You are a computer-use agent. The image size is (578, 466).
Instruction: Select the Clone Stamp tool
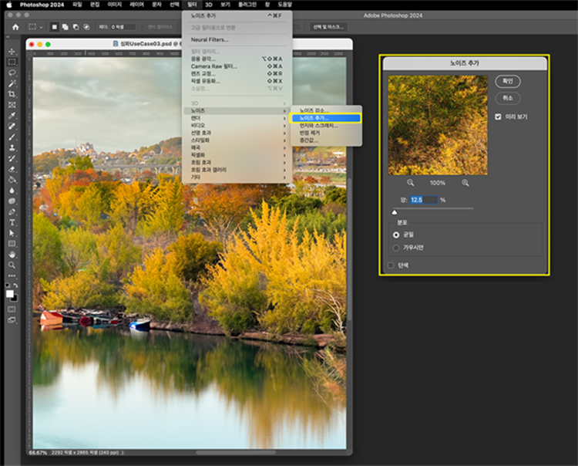tap(12, 147)
